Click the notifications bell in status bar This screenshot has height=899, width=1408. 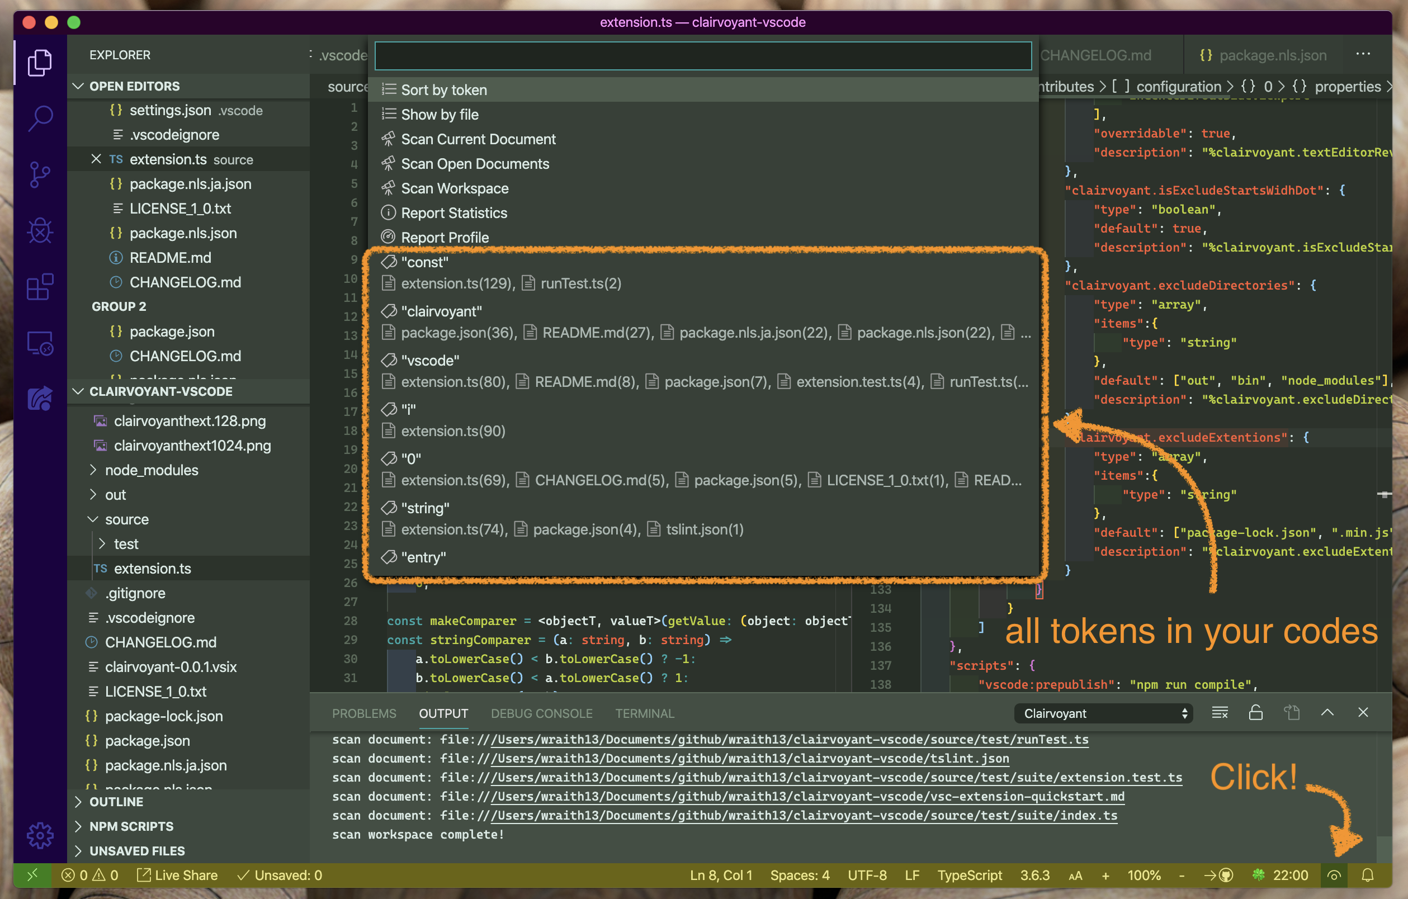[x=1367, y=874]
